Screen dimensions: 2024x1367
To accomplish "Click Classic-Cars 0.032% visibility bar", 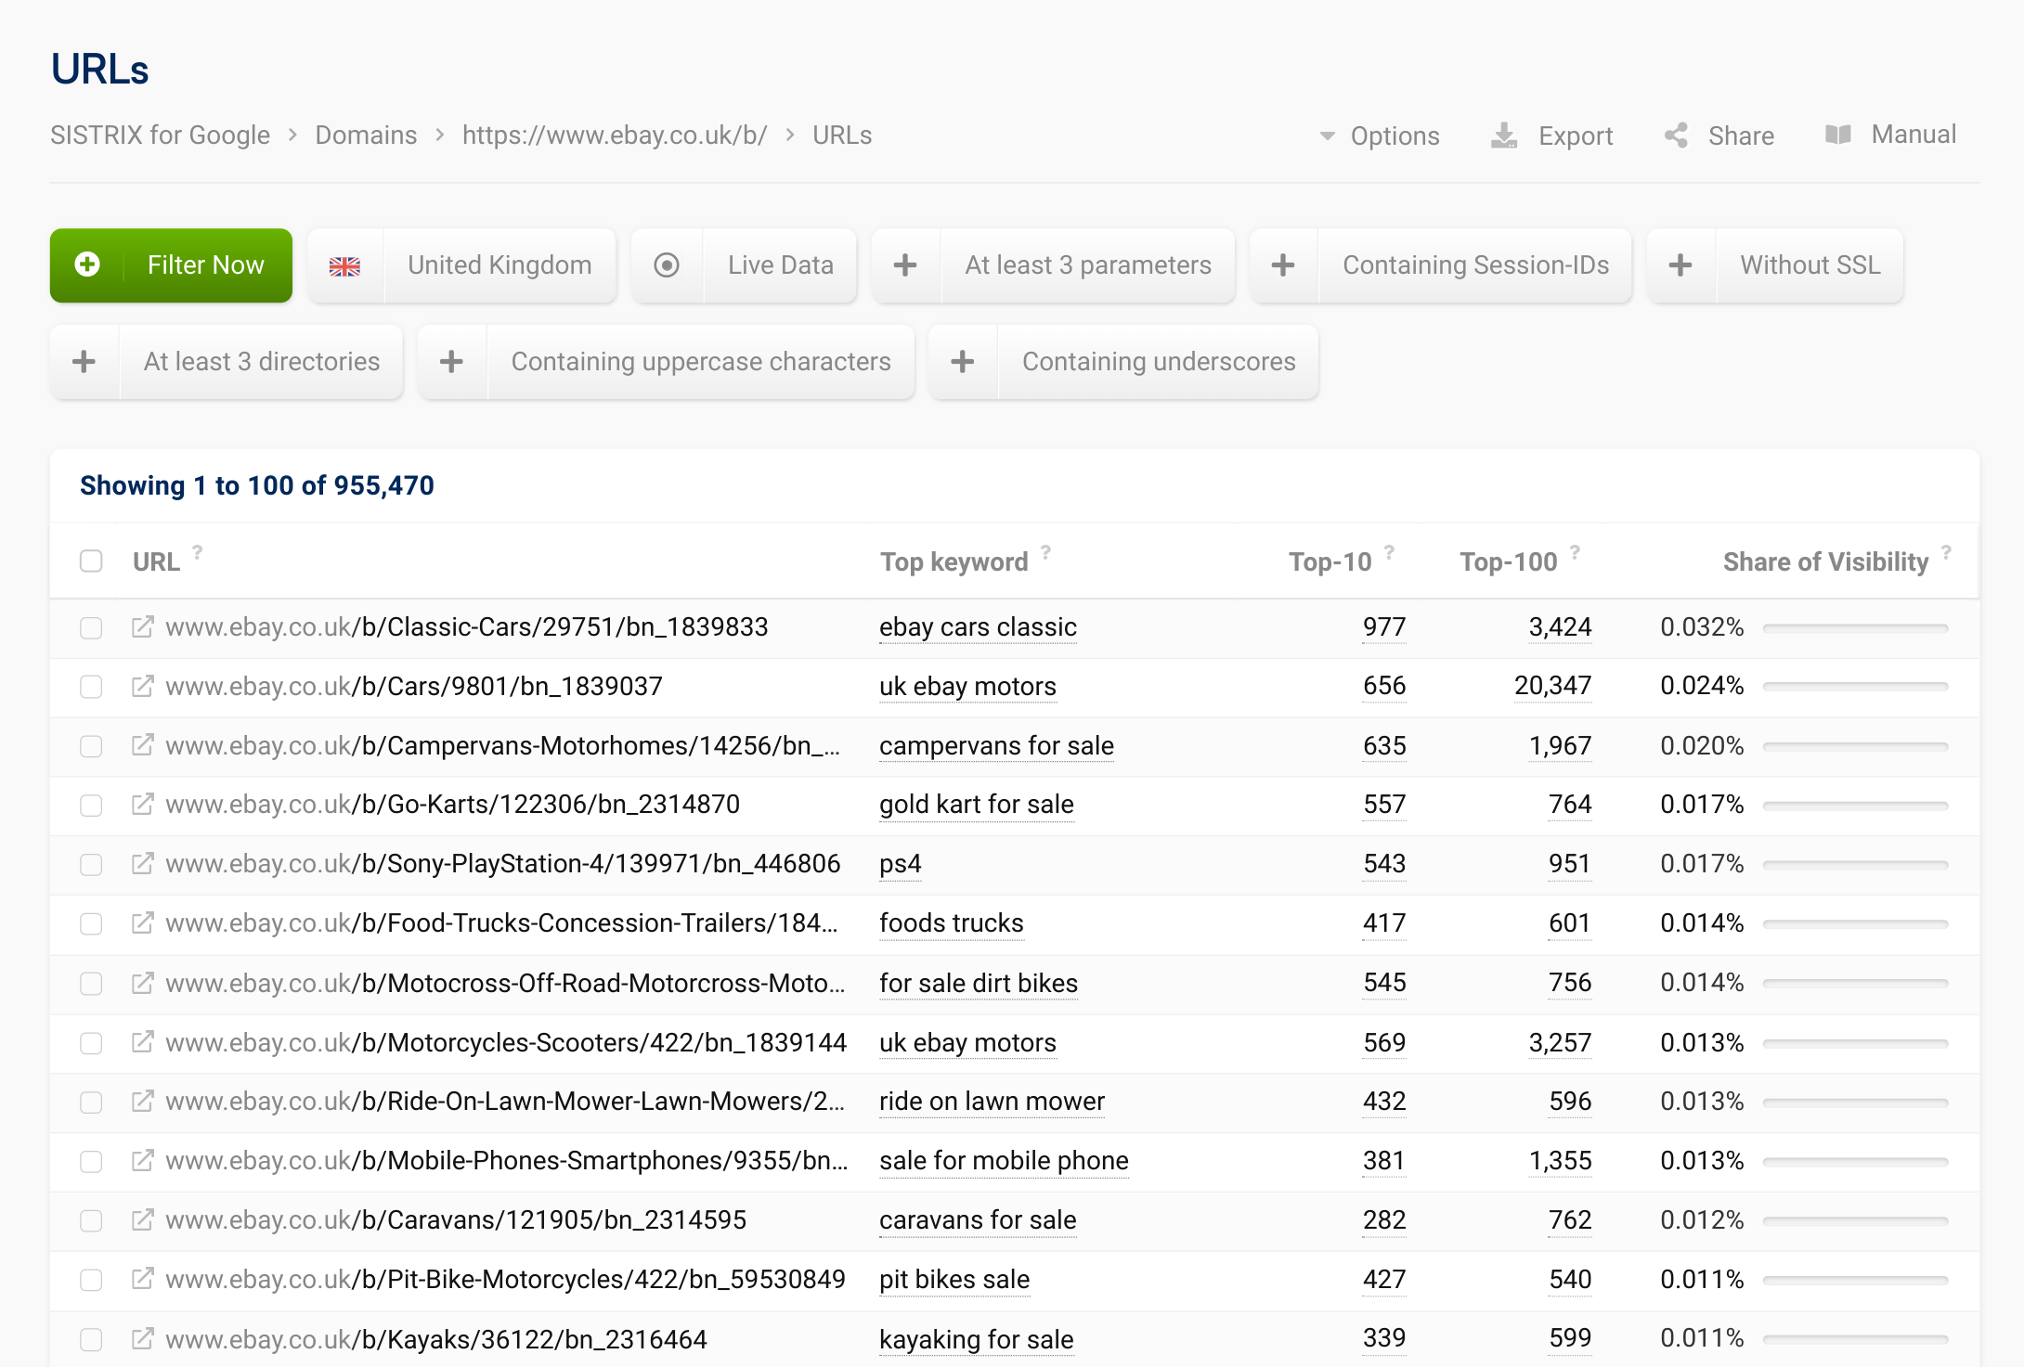I will coord(1855,628).
